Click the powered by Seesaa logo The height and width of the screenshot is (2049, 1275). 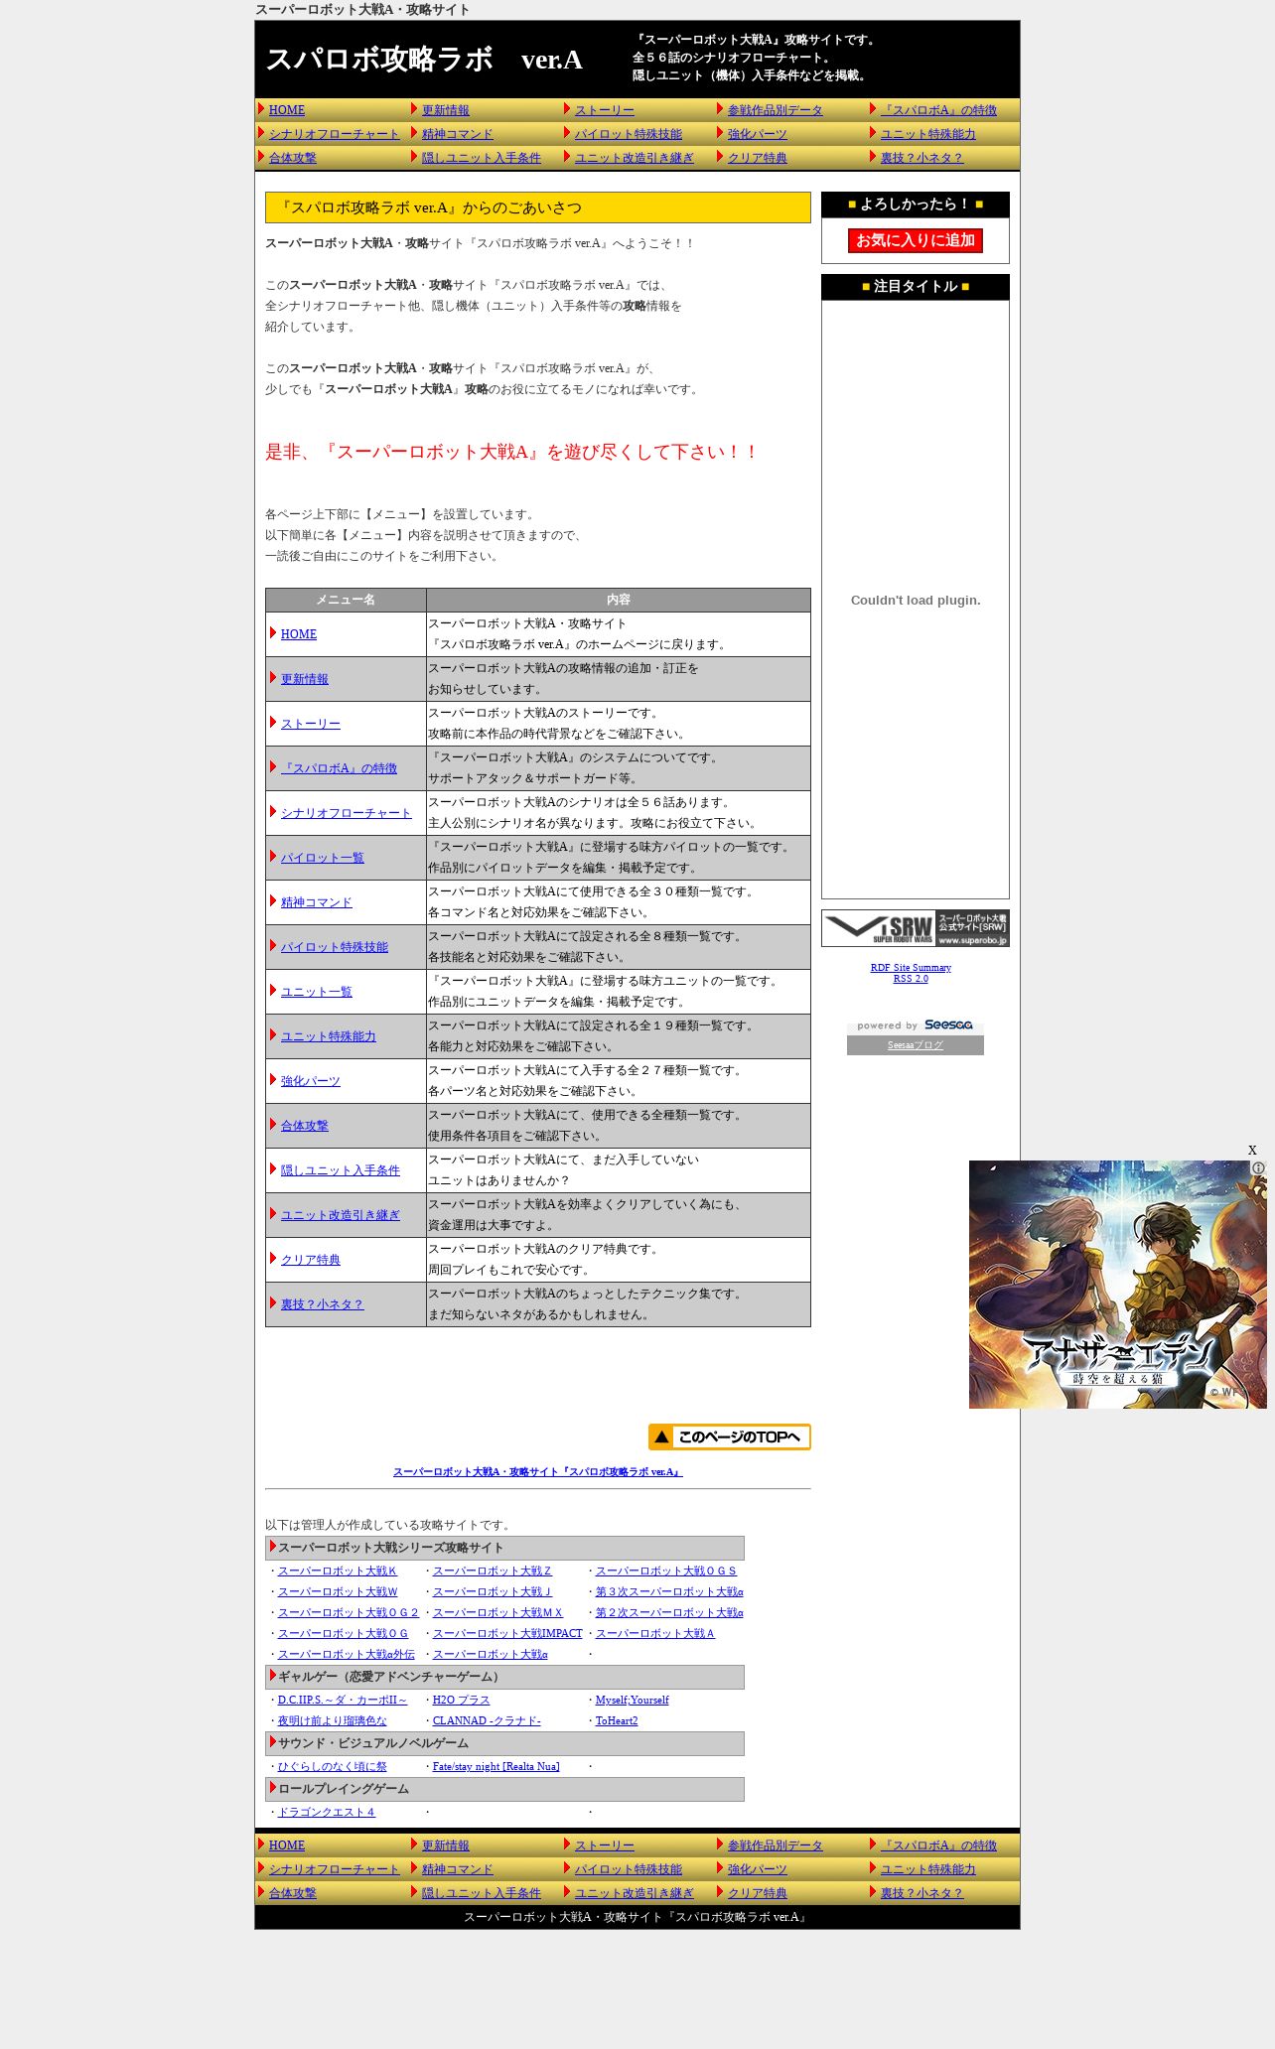(x=916, y=1025)
